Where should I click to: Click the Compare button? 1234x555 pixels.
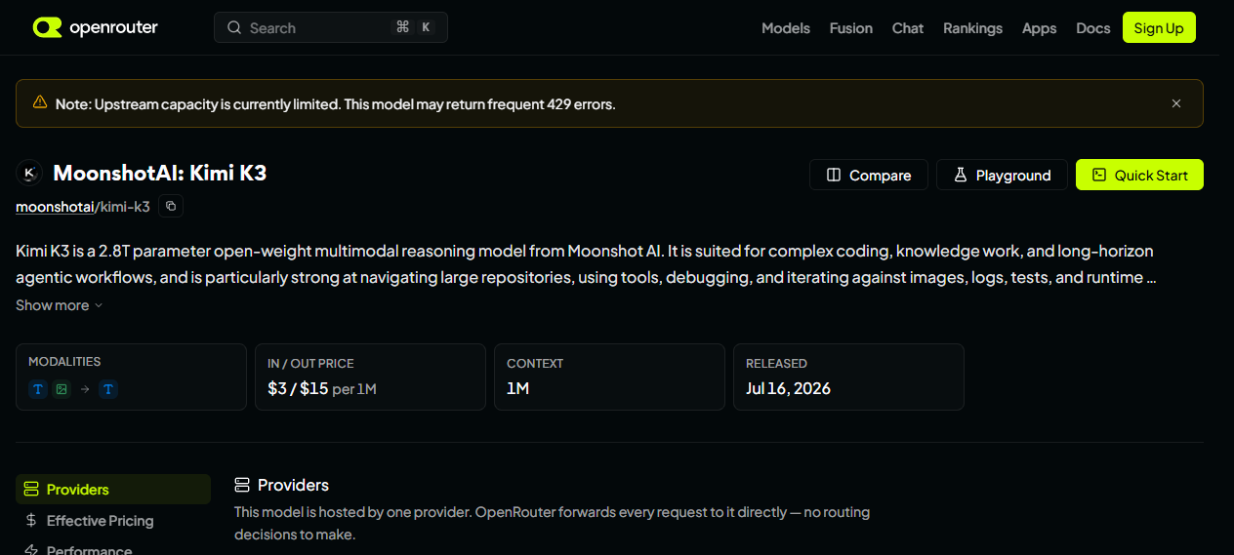(x=869, y=175)
